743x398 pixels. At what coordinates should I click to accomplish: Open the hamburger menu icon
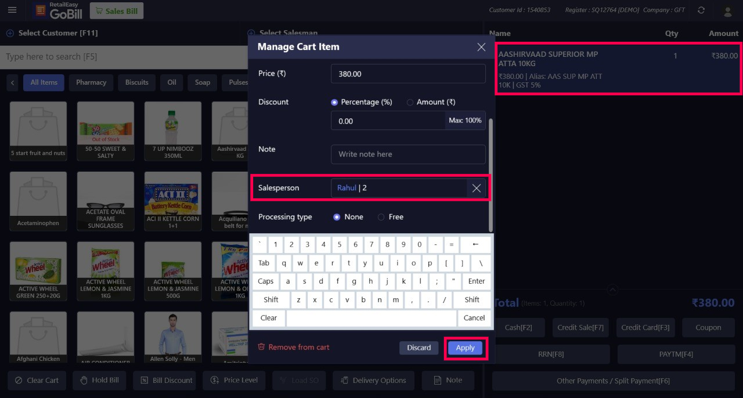coord(12,10)
